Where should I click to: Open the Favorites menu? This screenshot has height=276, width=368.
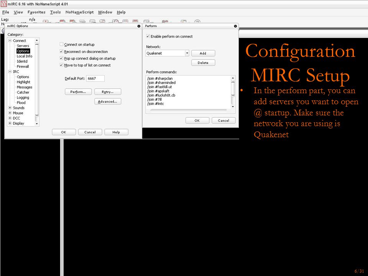coord(36,12)
